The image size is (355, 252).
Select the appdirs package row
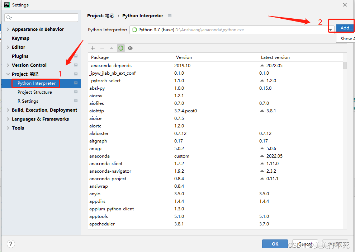(216, 201)
